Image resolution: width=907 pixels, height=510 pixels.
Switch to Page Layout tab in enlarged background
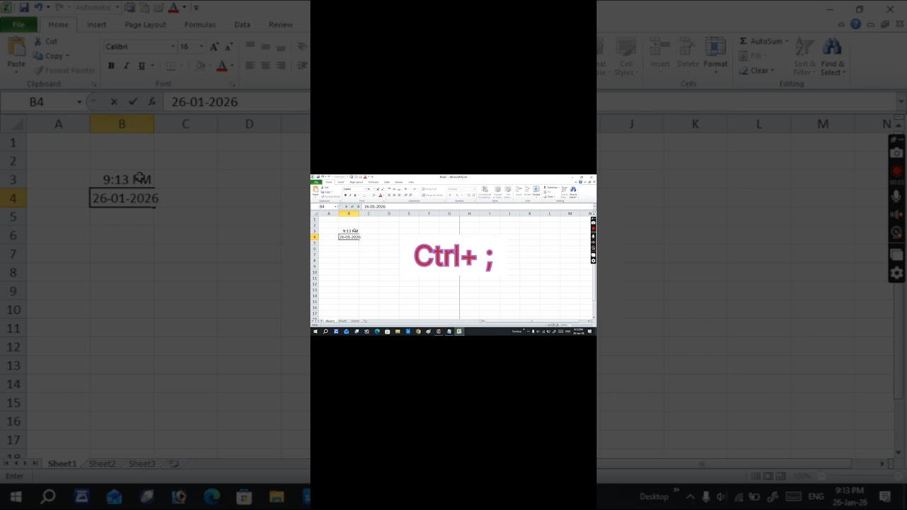click(145, 24)
